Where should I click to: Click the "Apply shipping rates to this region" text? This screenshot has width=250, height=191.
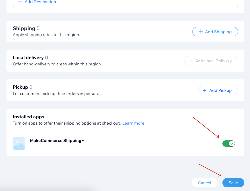(x=46, y=35)
